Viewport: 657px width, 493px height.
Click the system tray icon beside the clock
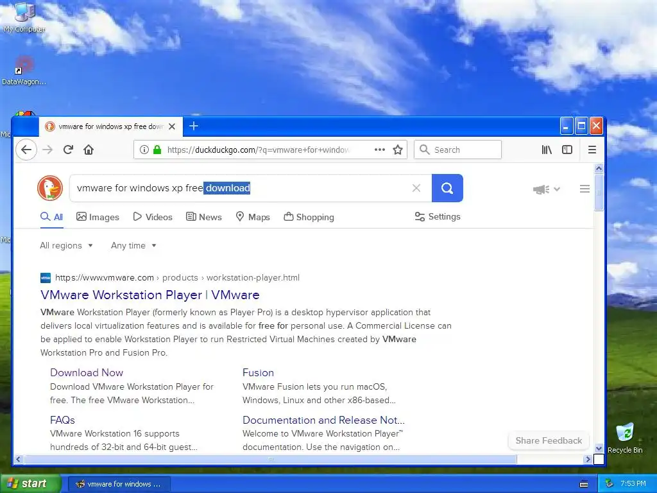(610, 484)
